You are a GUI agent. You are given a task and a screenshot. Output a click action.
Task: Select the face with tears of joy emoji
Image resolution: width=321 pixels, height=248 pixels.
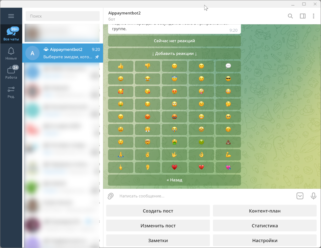tap(148, 79)
